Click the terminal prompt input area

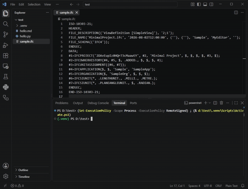(91, 119)
